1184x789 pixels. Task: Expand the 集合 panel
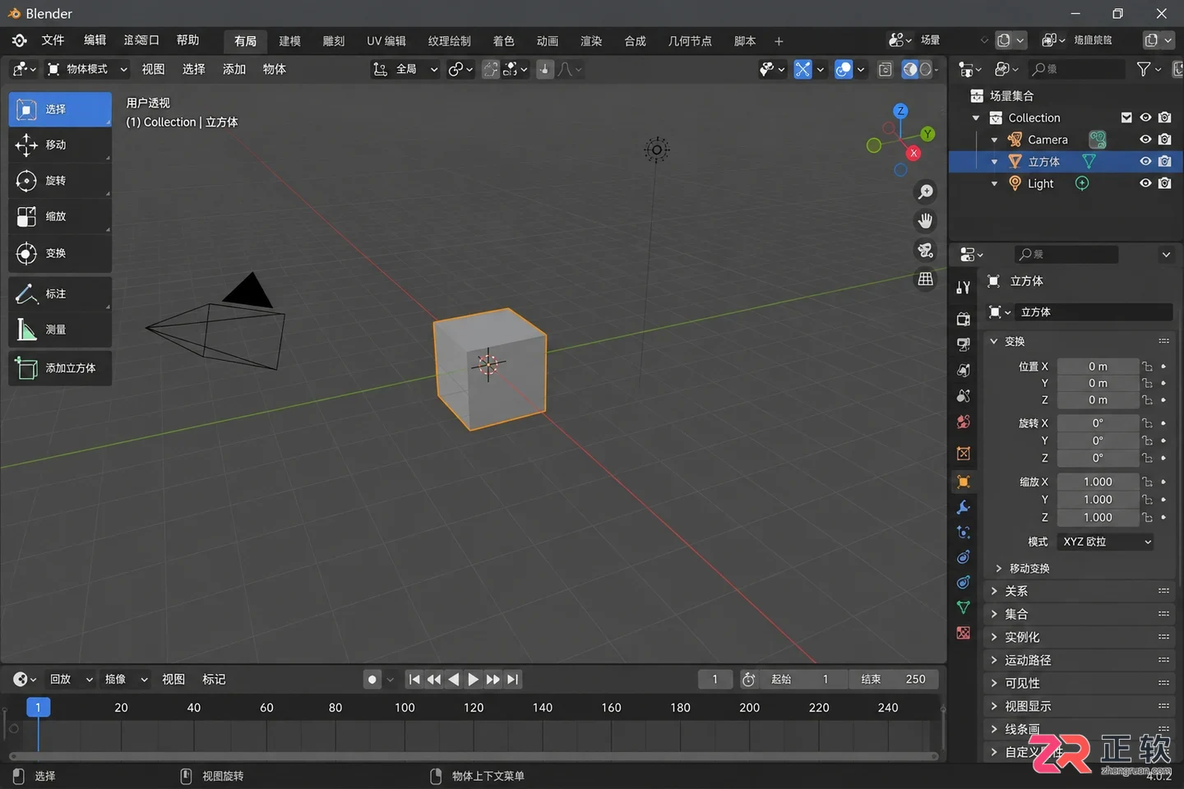click(x=1079, y=615)
